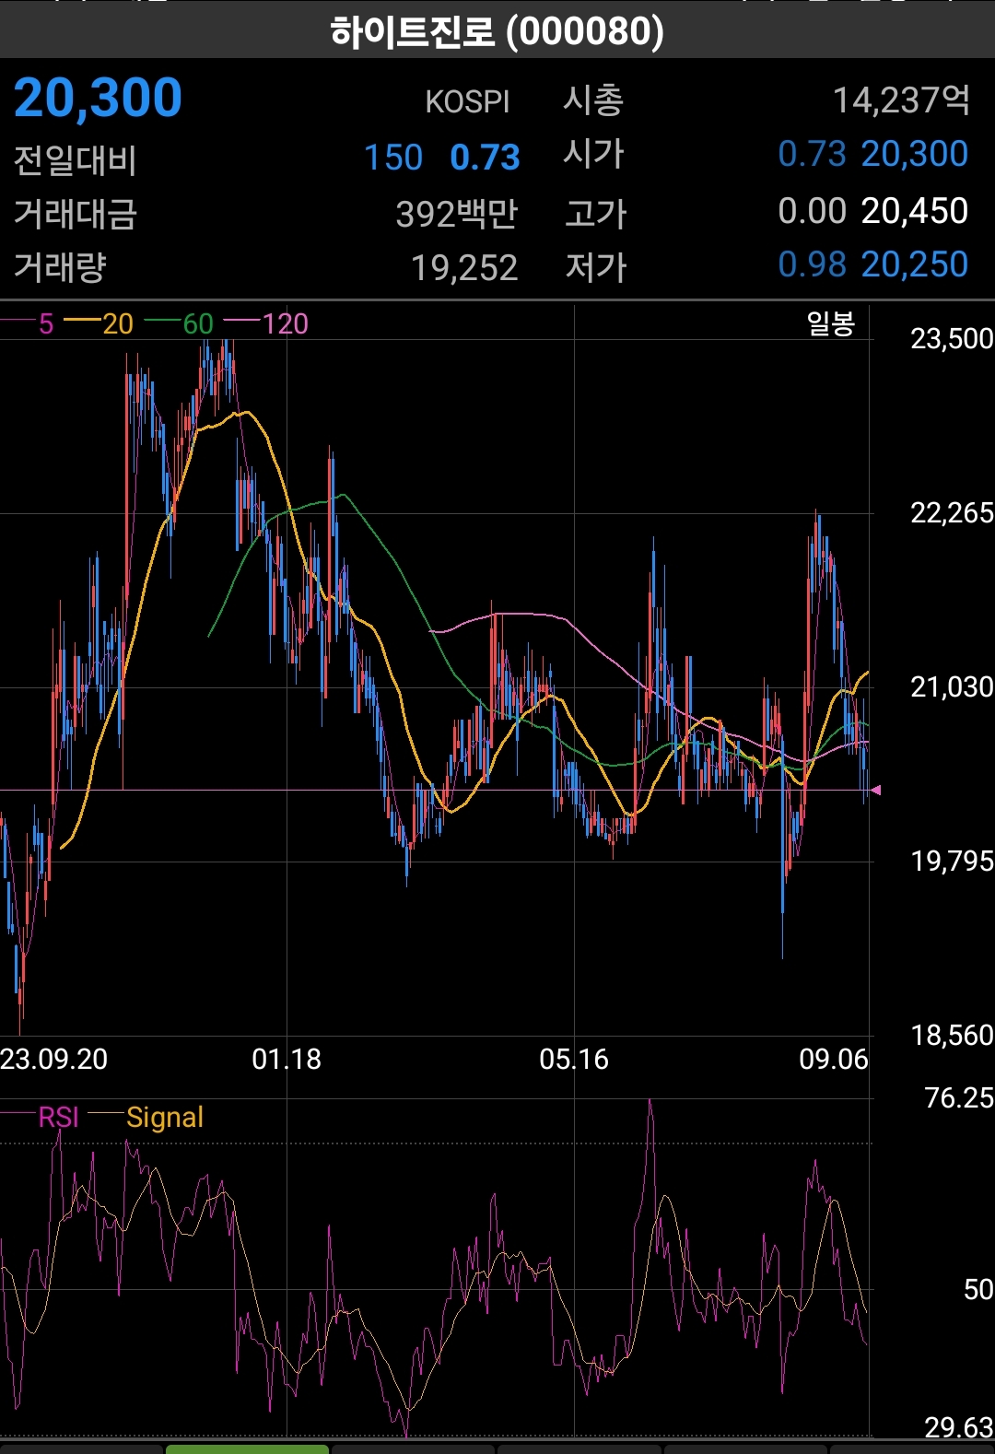This screenshot has width=995, height=1454.
Task: Select the KOSPI market label
Action: 467,102
